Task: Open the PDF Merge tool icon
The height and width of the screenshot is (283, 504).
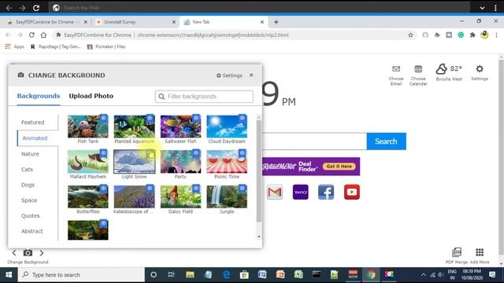Action: [x=457, y=252]
